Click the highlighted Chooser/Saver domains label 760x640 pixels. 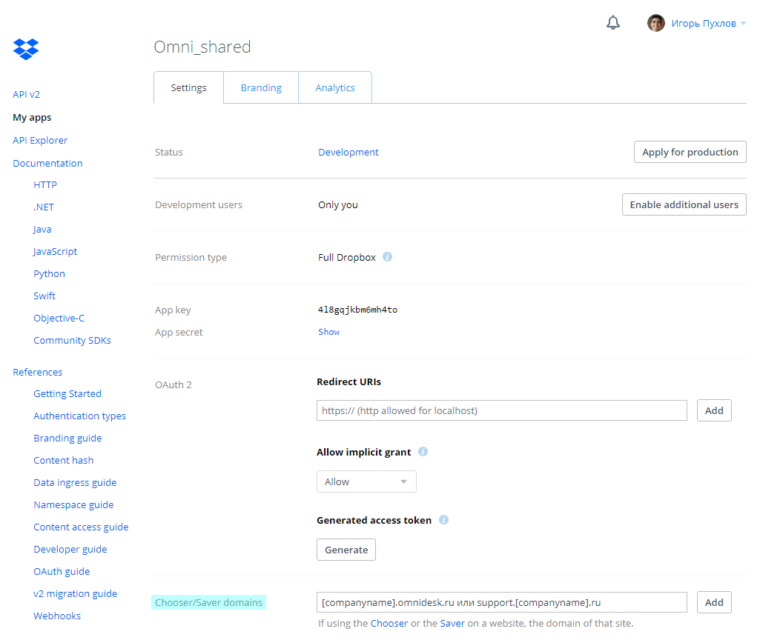(x=208, y=602)
